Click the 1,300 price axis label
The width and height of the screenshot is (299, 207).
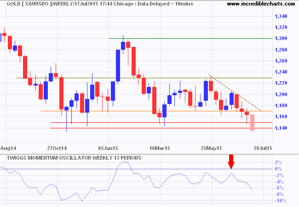[281, 39]
